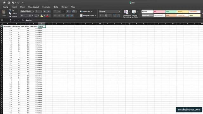Align cell text to the middle
Screen dimensions: 203x114
click(x=59, y=11)
